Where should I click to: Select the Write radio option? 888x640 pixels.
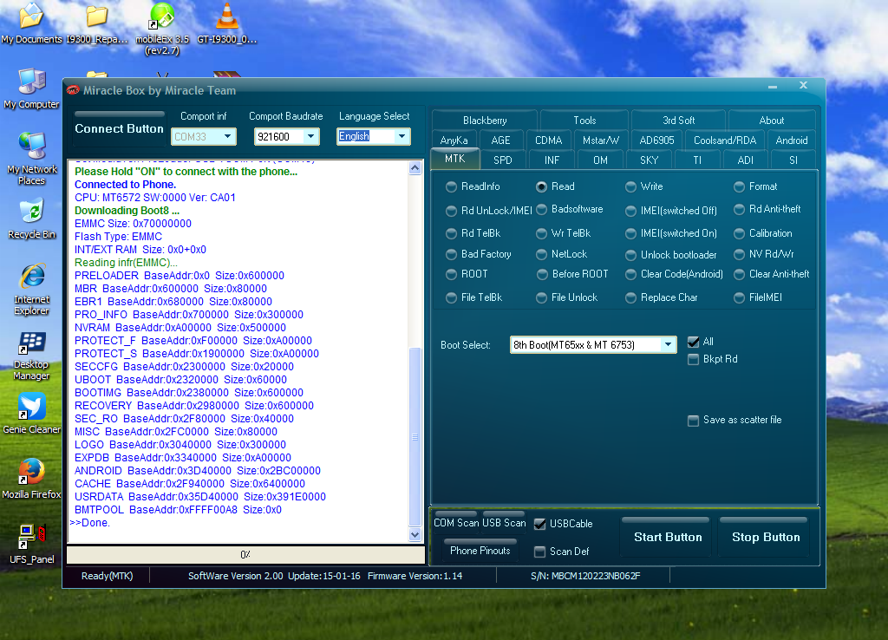[x=644, y=186]
